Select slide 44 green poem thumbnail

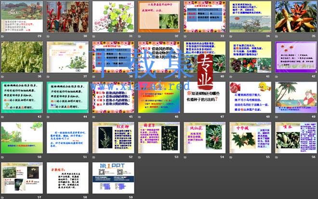pyautogui.click(x=67, y=97)
